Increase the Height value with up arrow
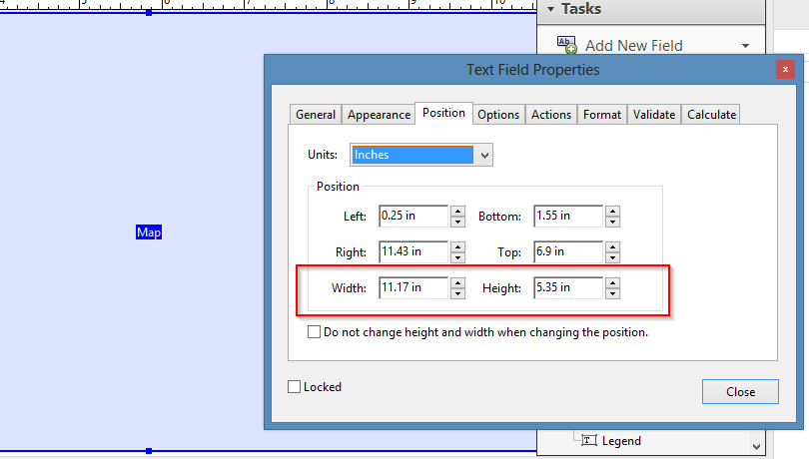Image resolution: width=809 pixels, height=459 pixels. (612, 282)
